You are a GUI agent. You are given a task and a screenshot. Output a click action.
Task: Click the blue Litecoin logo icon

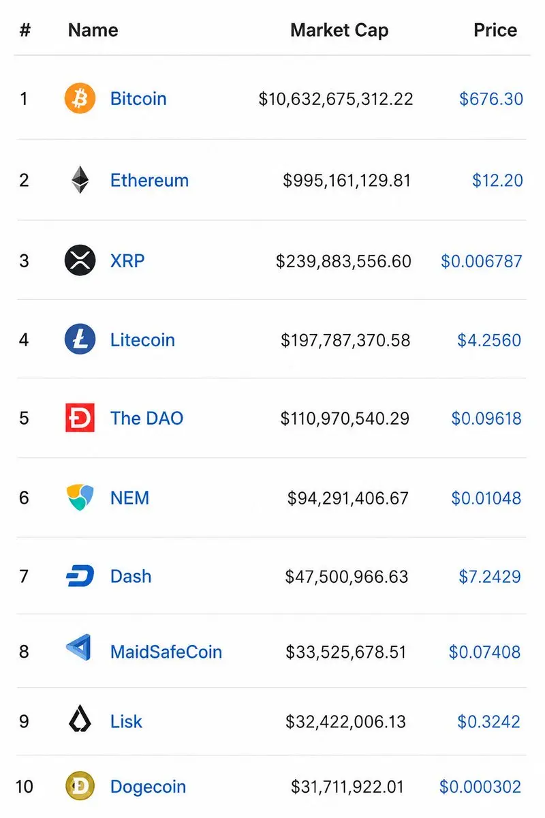coord(80,339)
